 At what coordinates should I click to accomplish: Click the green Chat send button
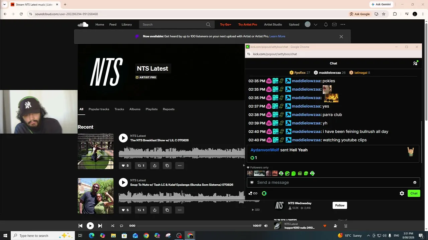point(414,193)
